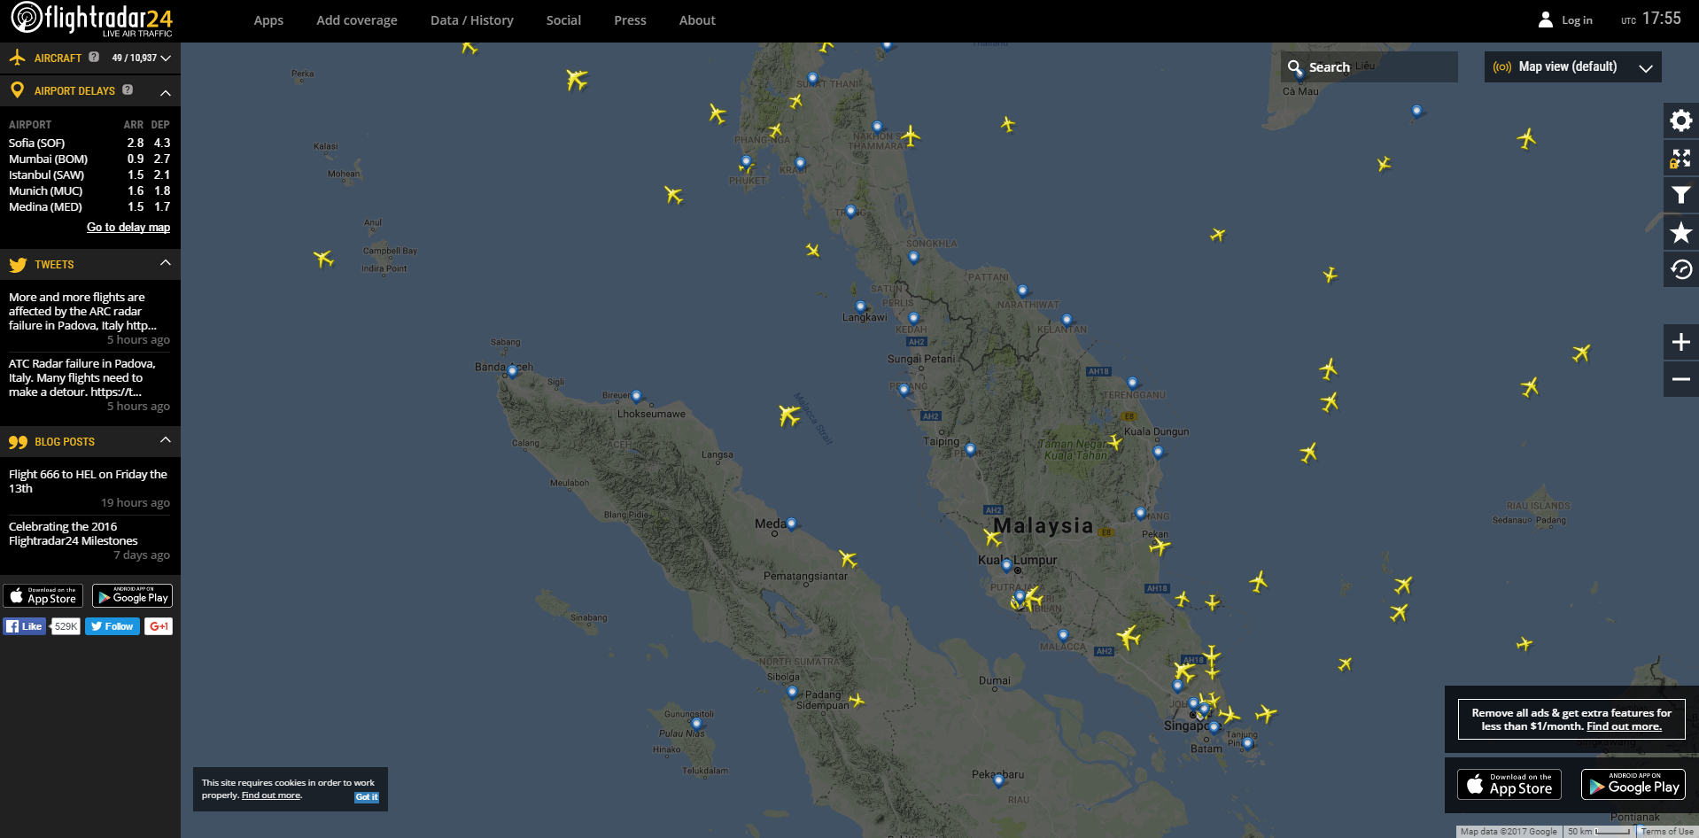
Task: Select the Mumbai (BOM) delay row
Action: pos(89,159)
